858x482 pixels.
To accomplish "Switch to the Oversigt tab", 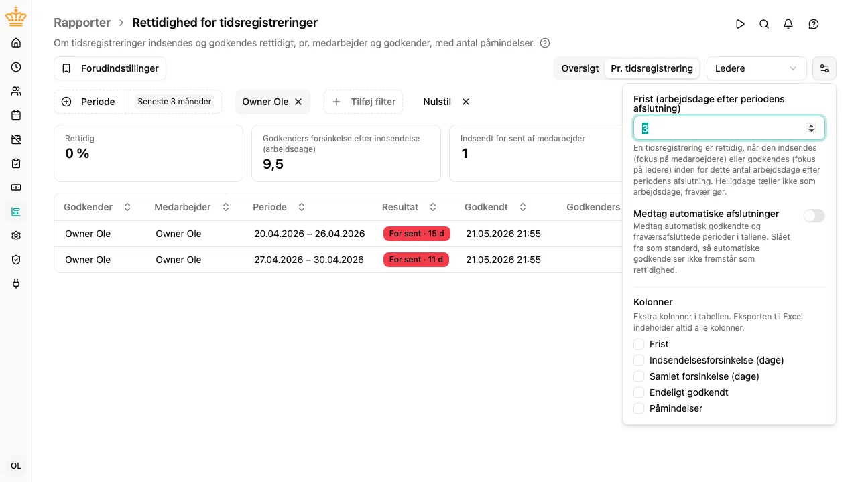I will pos(580,68).
